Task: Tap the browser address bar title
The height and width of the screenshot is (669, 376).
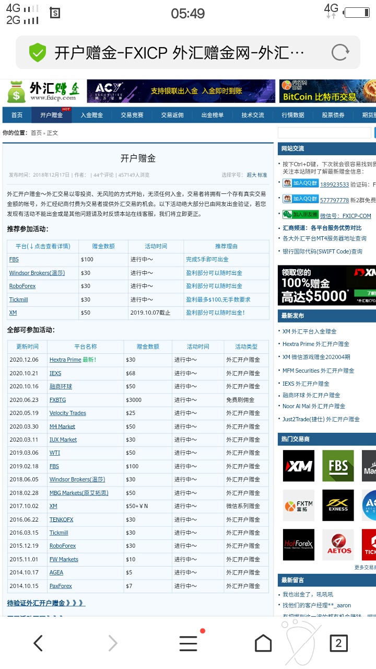Action: [179, 52]
